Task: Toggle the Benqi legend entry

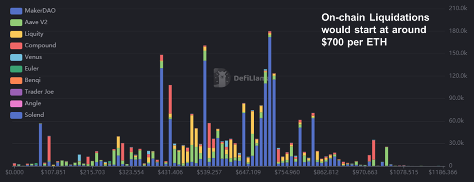Action: tap(25, 80)
